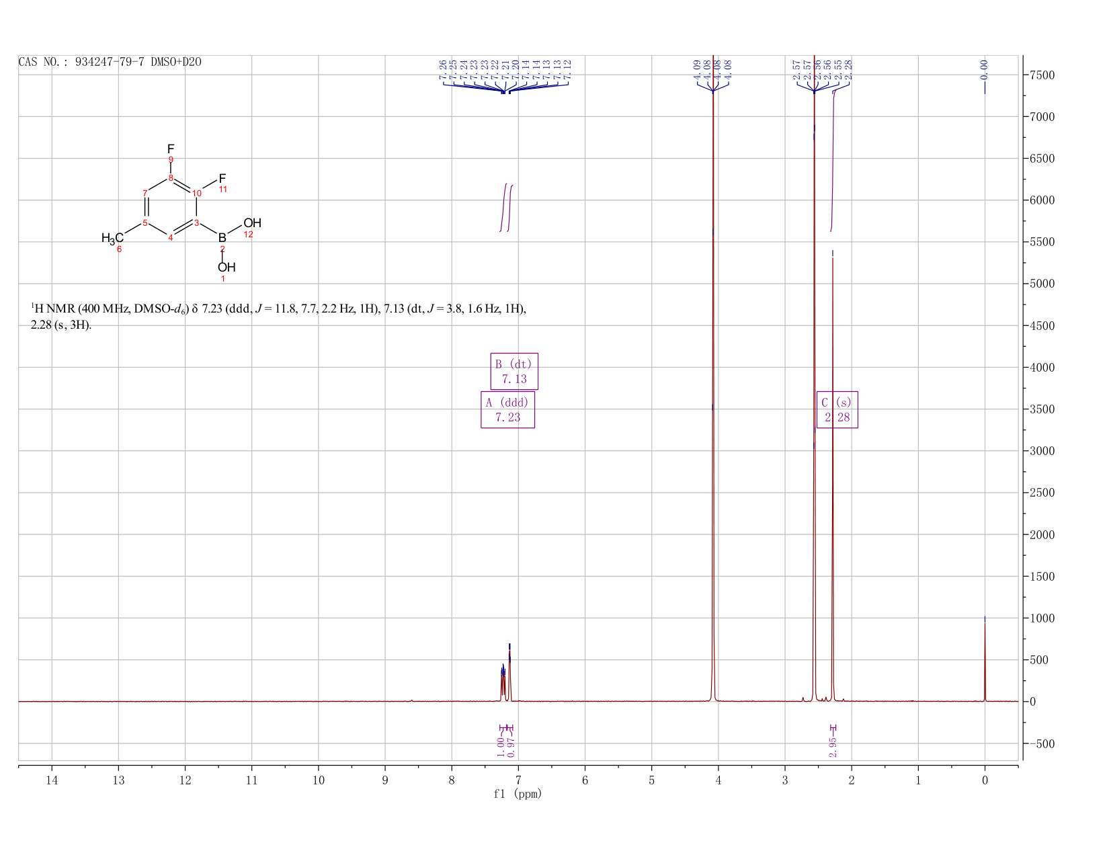The width and height of the screenshot is (1109, 857).
Task: Click ppm axis tick label 13
Action: (118, 780)
